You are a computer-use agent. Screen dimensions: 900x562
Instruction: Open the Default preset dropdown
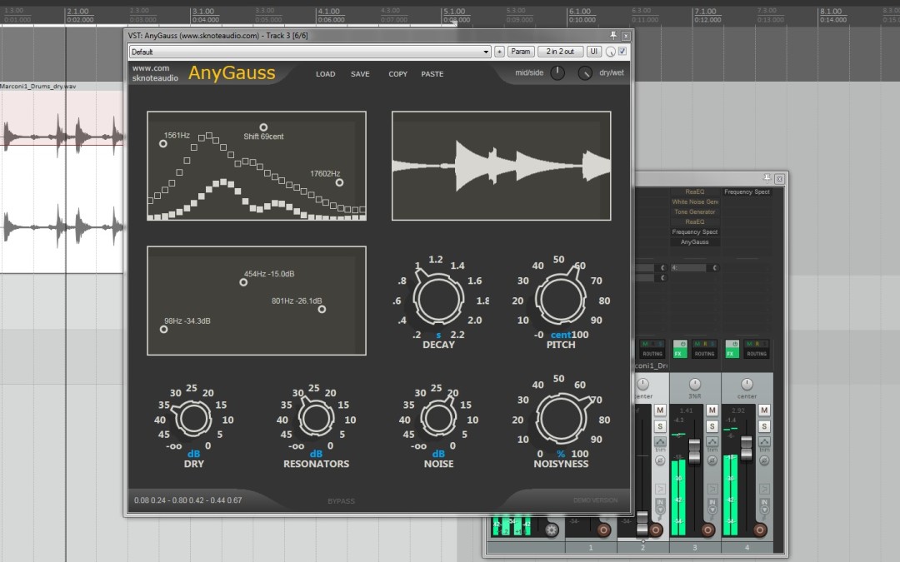pyautogui.click(x=310, y=52)
